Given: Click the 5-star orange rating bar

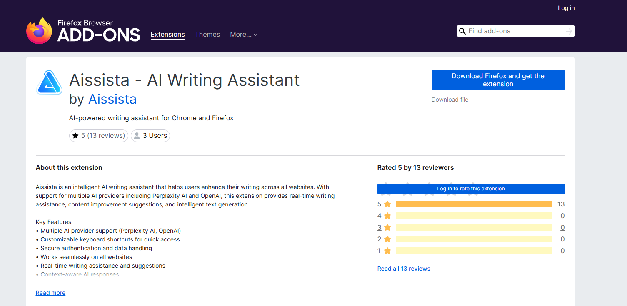Looking at the screenshot, I should tap(474, 204).
